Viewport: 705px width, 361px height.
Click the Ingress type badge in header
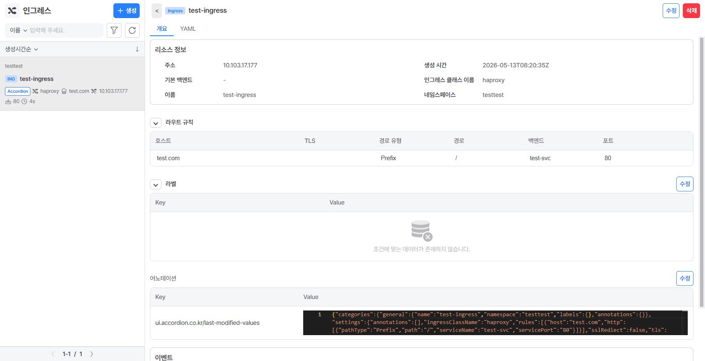click(x=175, y=11)
